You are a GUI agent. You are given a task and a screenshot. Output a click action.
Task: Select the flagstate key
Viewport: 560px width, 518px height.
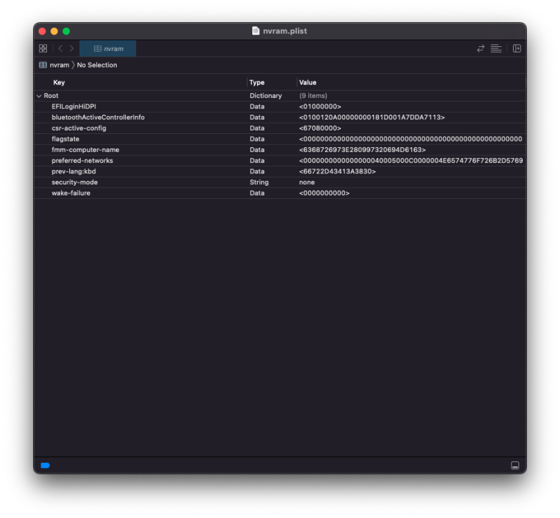66,139
